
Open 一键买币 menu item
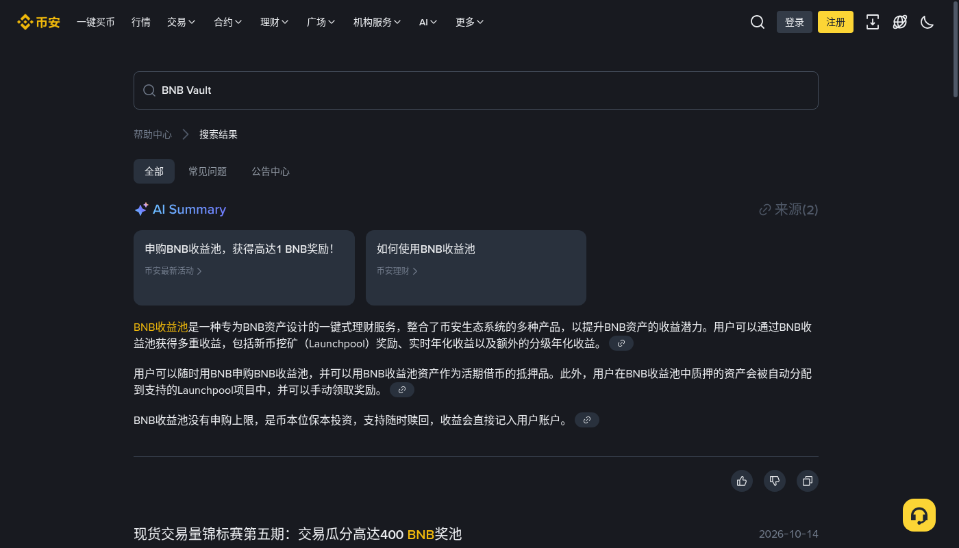pyautogui.click(x=96, y=22)
